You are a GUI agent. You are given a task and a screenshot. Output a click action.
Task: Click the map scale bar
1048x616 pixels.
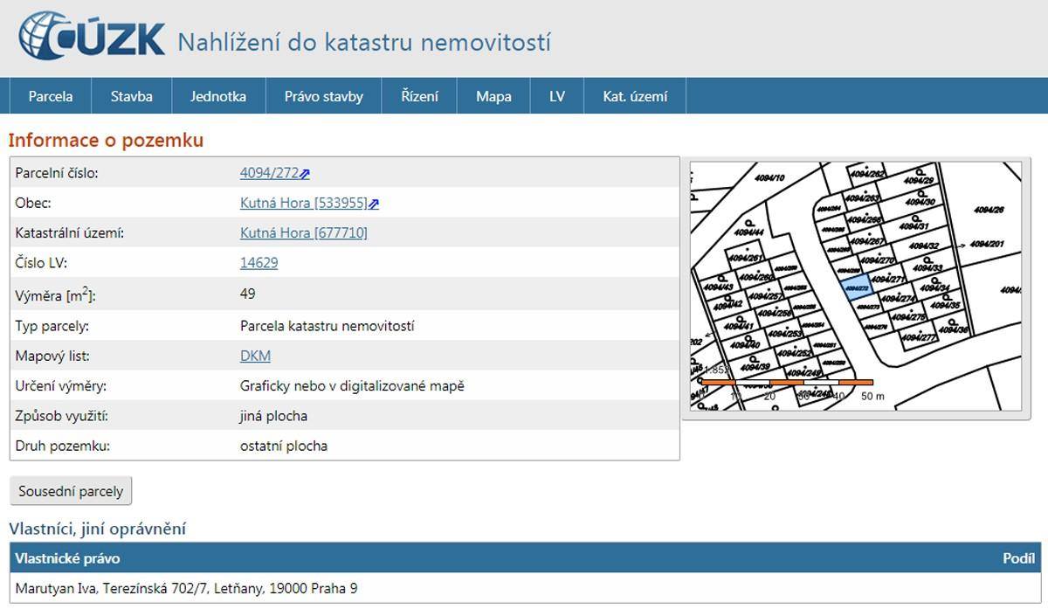tap(786, 383)
